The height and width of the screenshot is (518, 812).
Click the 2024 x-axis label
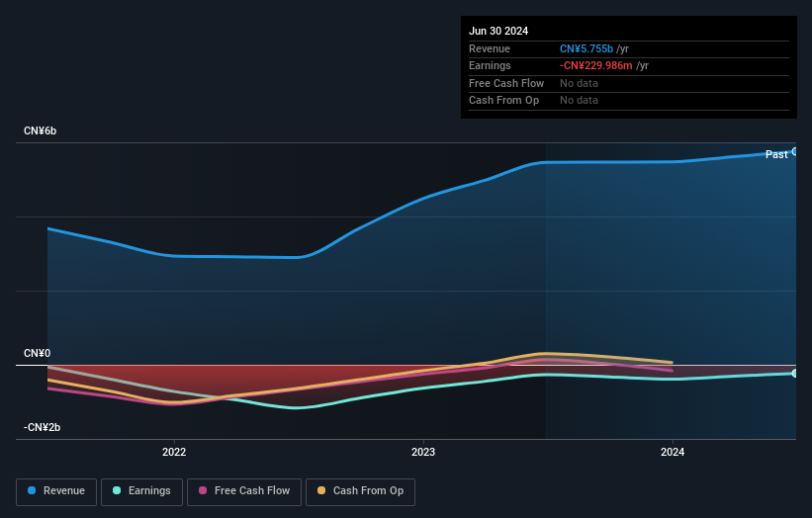pyautogui.click(x=673, y=453)
